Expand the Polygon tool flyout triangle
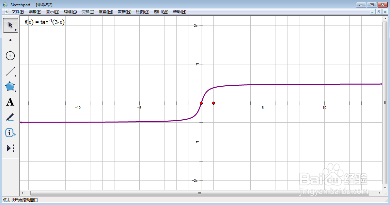390x205 pixels. tap(15, 92)
